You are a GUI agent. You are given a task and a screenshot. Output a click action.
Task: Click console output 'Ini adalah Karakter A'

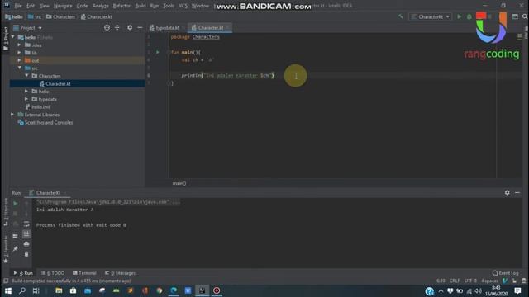(64, 210)
